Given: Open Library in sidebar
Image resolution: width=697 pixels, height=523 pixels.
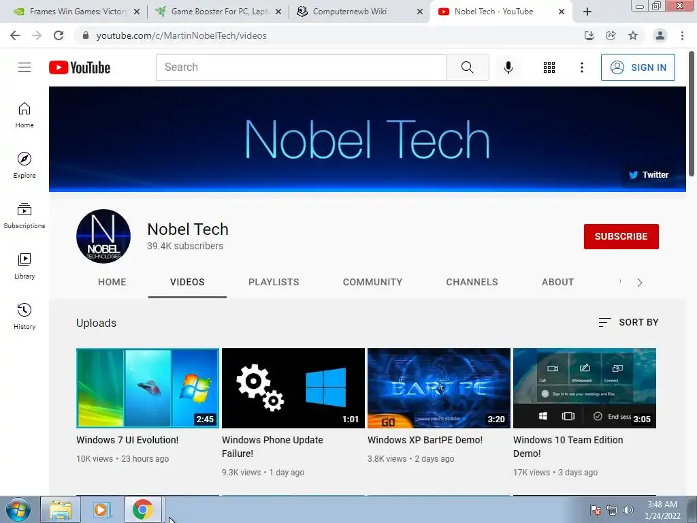Looking at the screenshot, I should 25,266.
